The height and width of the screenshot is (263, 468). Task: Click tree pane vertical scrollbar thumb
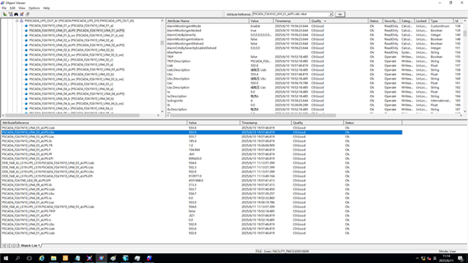[x=162, y=43]
